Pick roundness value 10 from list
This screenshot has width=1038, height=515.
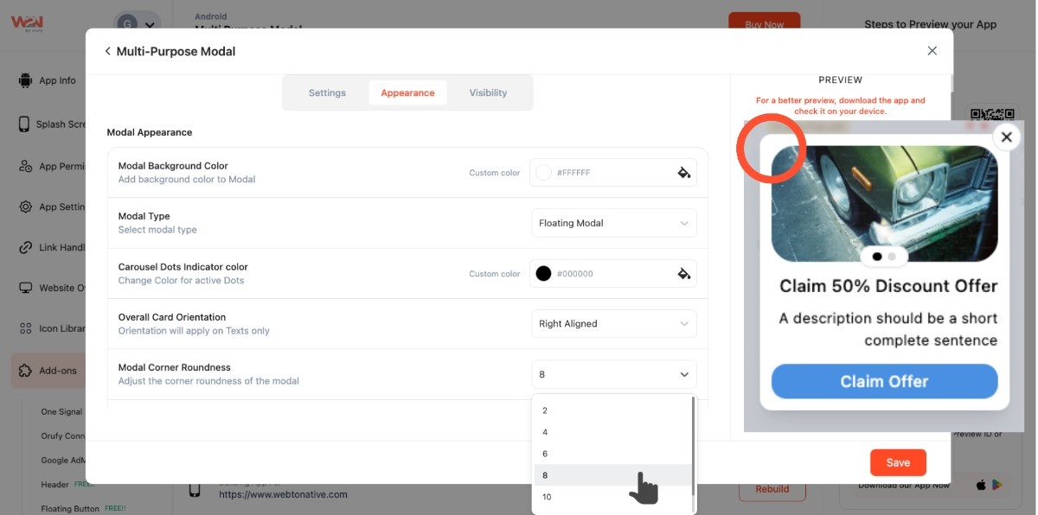[547, 497]
